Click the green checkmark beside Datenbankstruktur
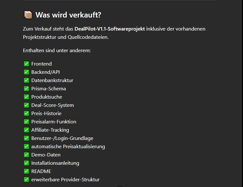This screenshot has width=243, height=187. pos(26,80)
